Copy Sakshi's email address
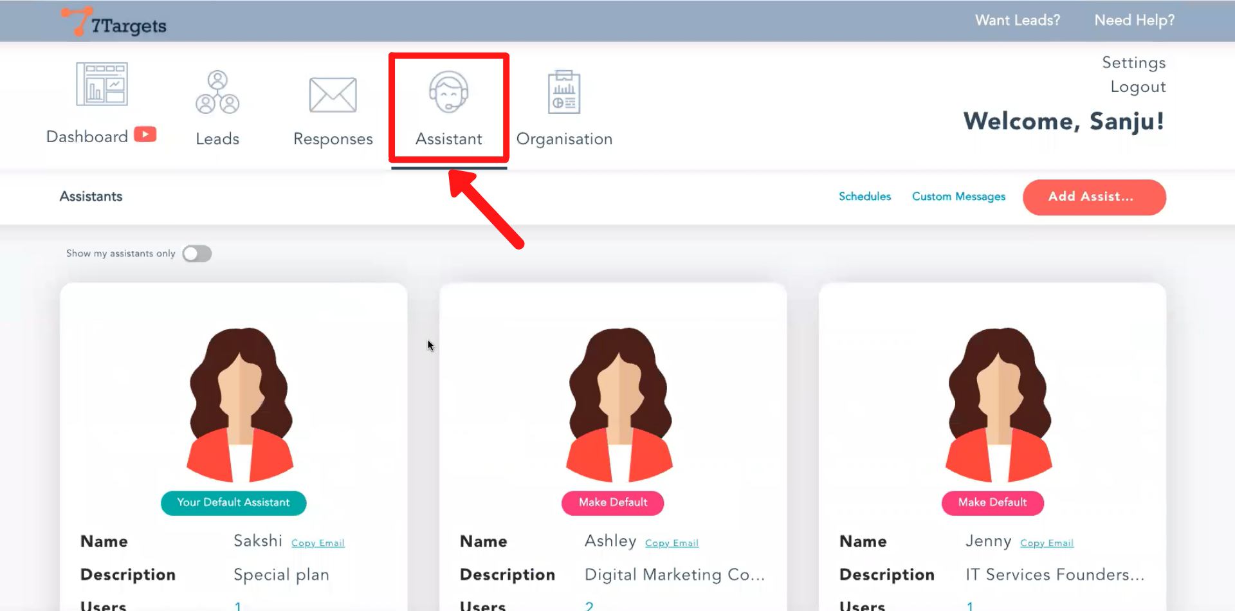 (x=318, y=543)
